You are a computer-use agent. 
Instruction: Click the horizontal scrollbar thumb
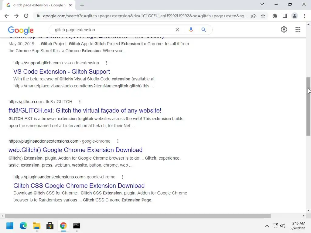point(138,216)
